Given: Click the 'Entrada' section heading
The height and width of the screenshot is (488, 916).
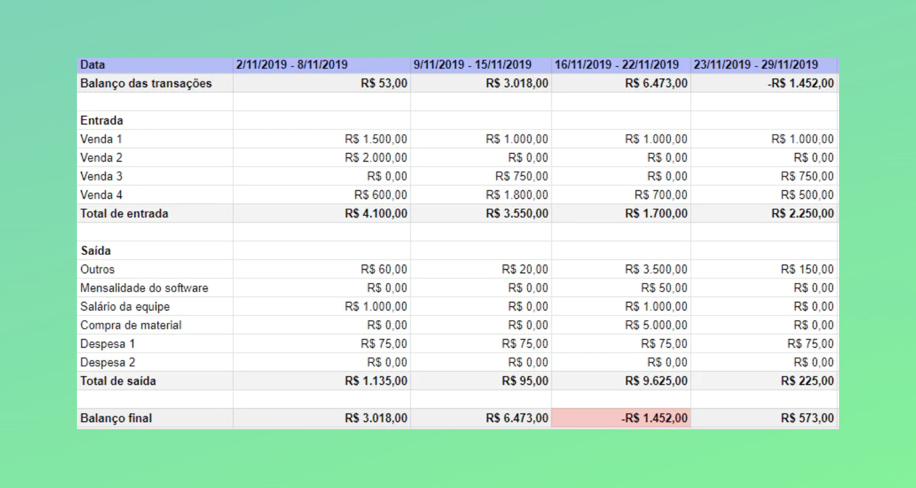Looking at the screenshot, I should point(155,121).
